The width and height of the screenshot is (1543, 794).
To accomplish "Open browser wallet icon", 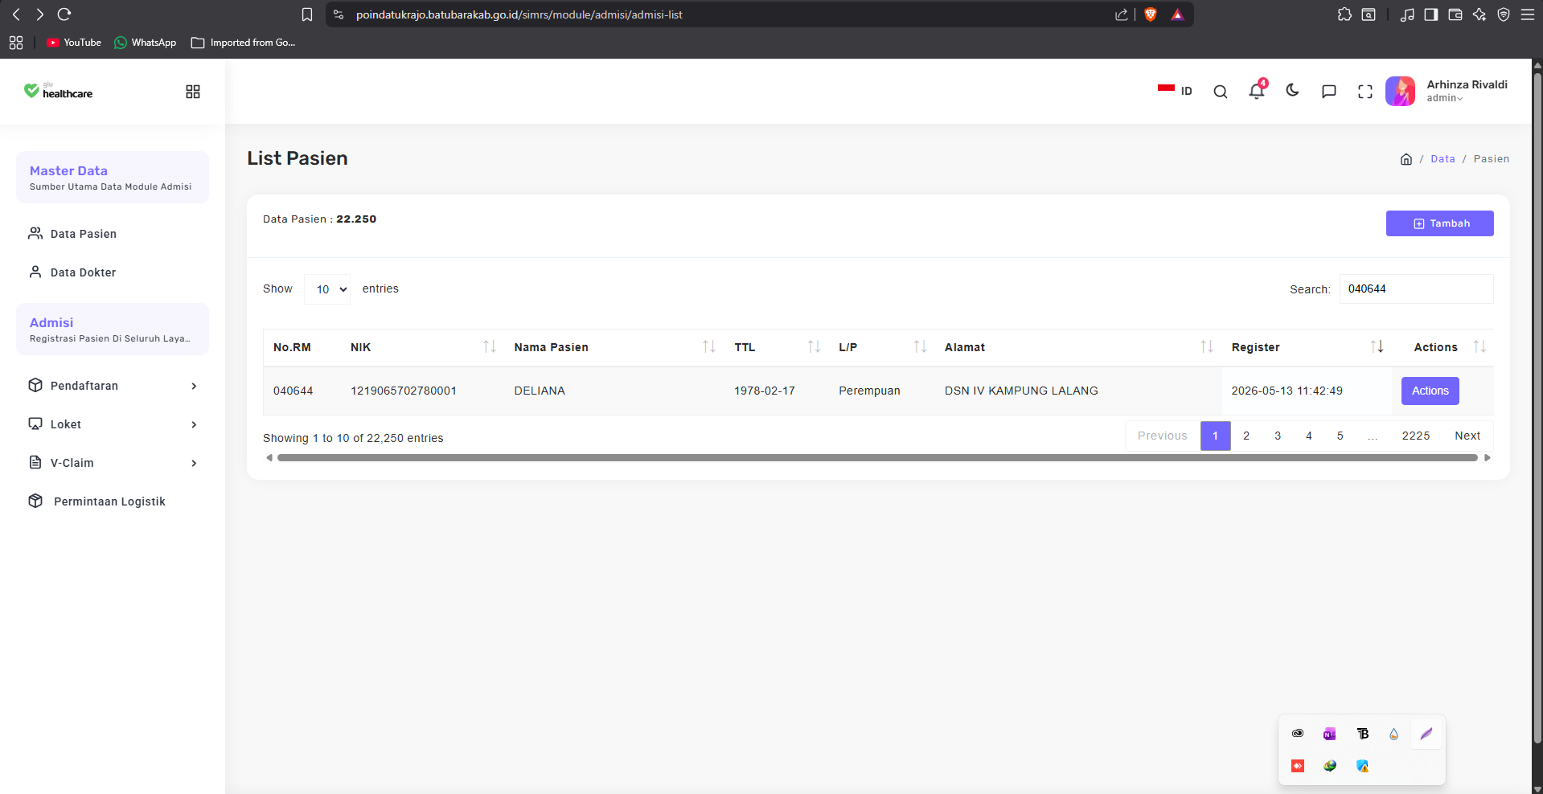I will tap(1455, 14).
